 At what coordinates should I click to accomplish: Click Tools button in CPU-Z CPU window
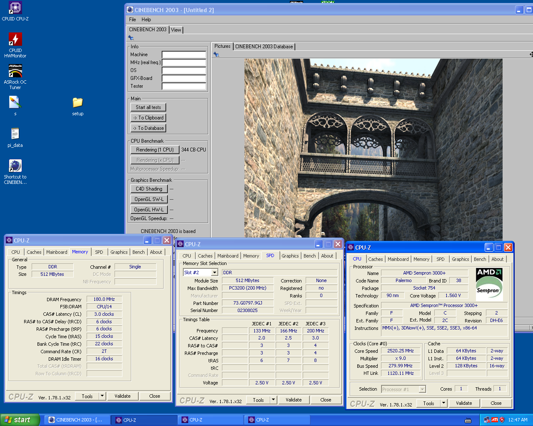tap(428, 403)
